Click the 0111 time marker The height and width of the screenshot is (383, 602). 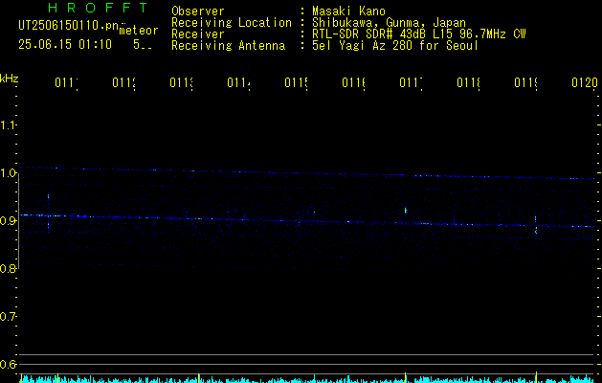pos(66,82)
